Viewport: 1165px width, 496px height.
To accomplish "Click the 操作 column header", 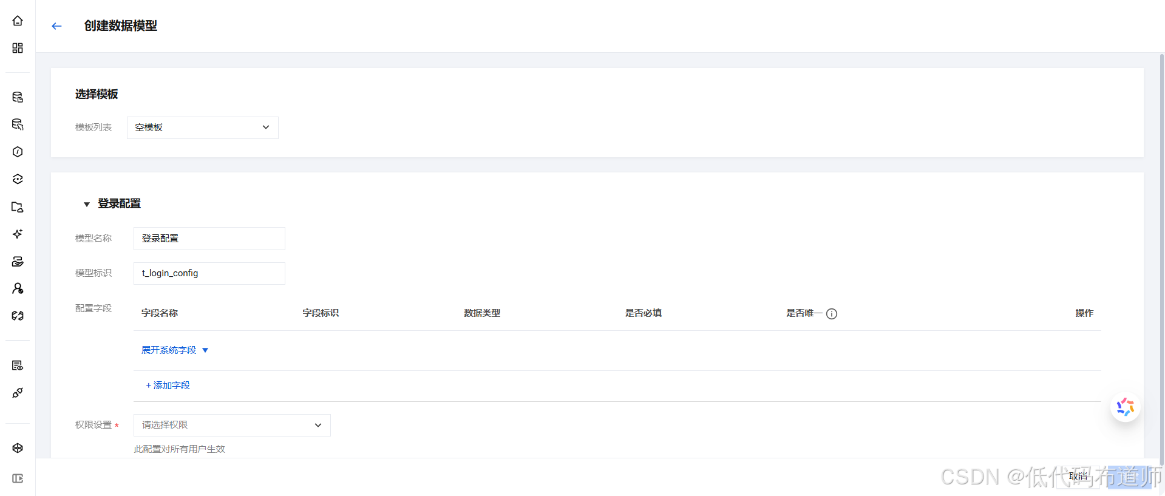I will [x=1084, y=313].
